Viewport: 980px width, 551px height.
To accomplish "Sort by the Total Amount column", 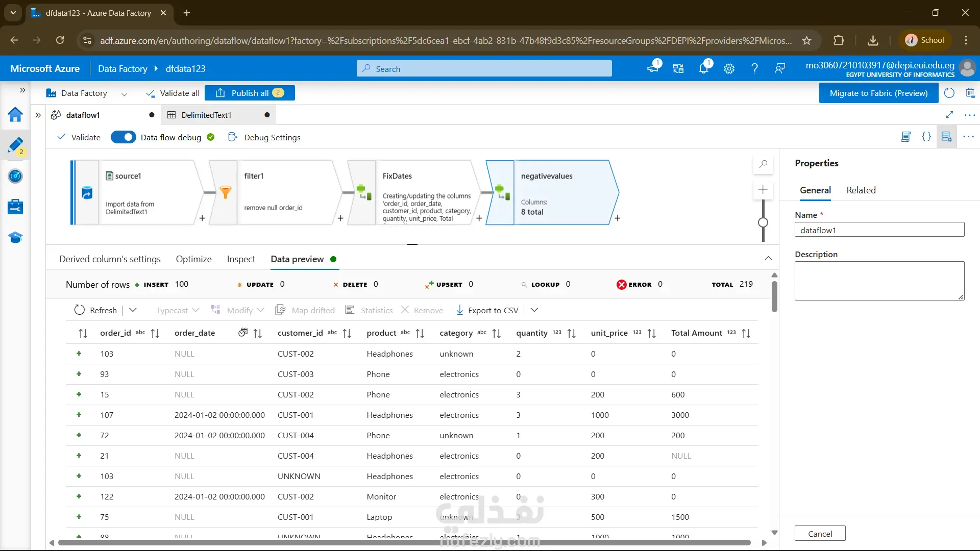I will tap(746, 333).
